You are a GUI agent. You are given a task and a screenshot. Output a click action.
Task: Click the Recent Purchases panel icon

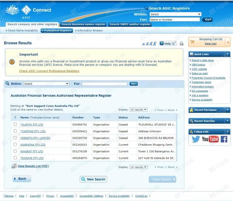(191, 110)
